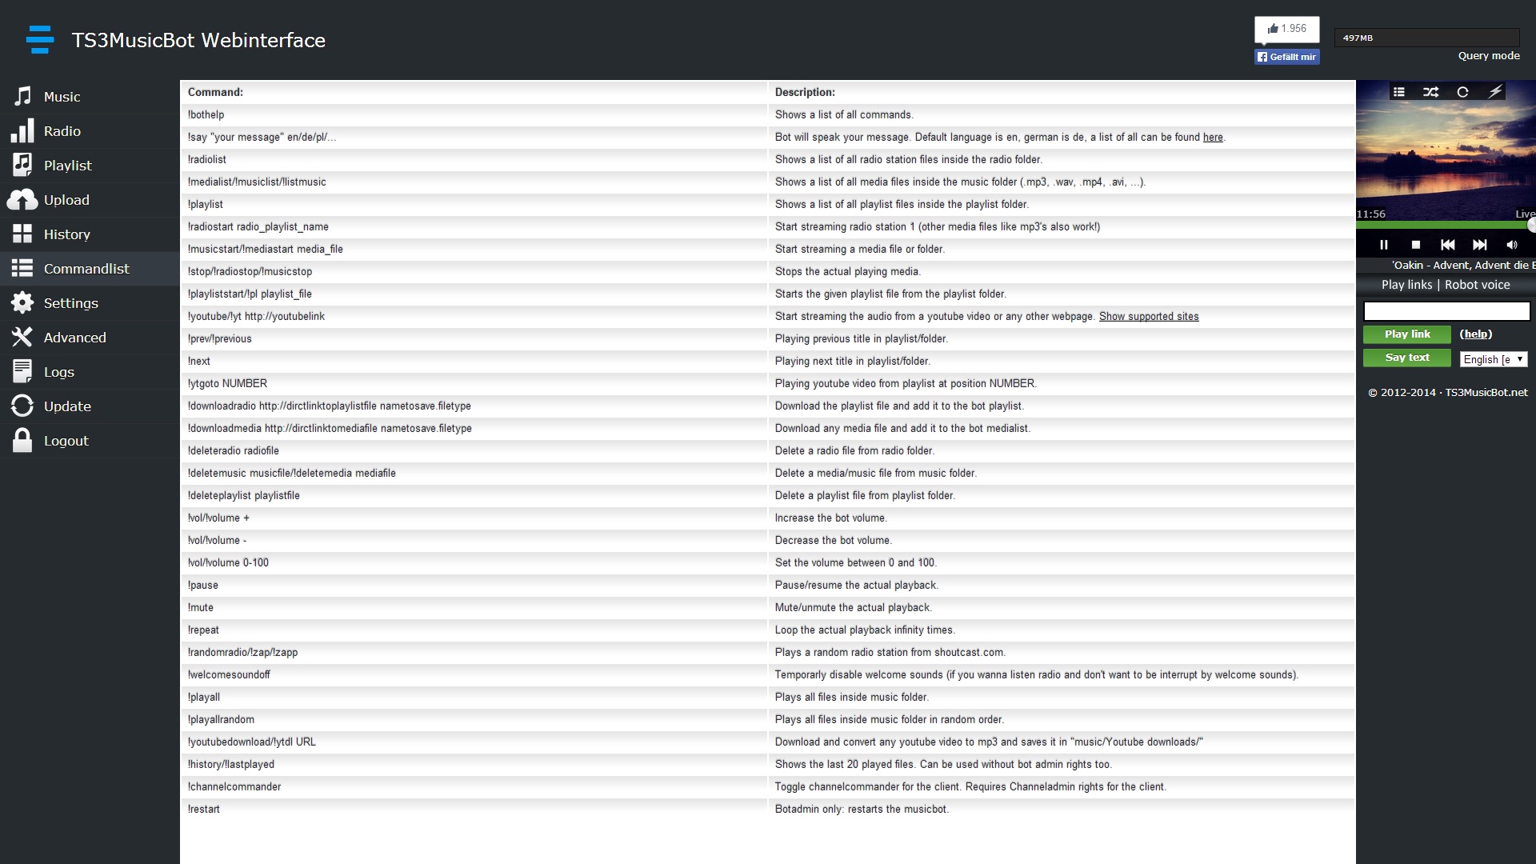Open the (help) link

point(1475,334)
